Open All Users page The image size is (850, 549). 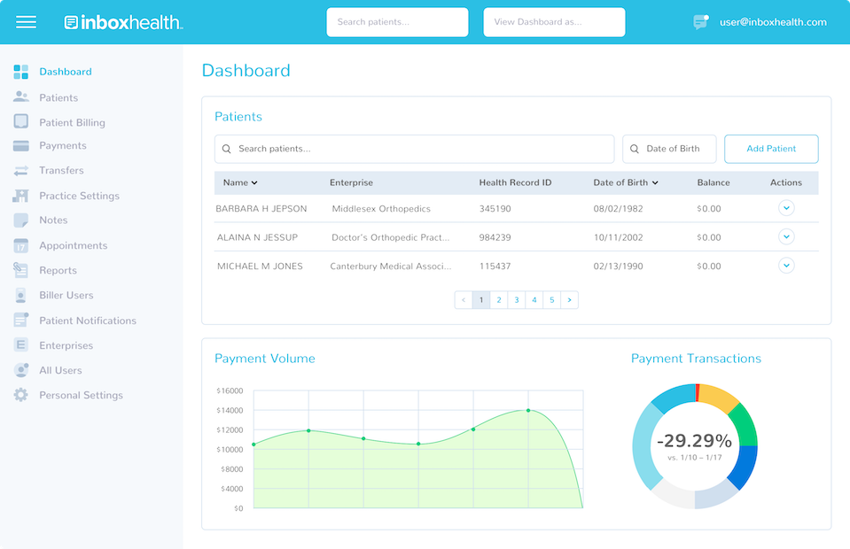coord(60,370)
